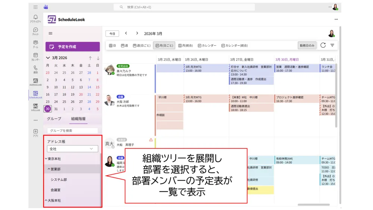Collapse 東京本社 tree node
Image resolution: width=373 pixels, height=210 pixels.
click(46, 159)
